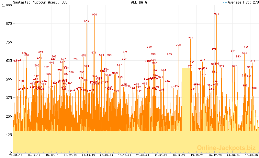
Task: Click the 125 y-axis tick label
Action: pos(8,134)
